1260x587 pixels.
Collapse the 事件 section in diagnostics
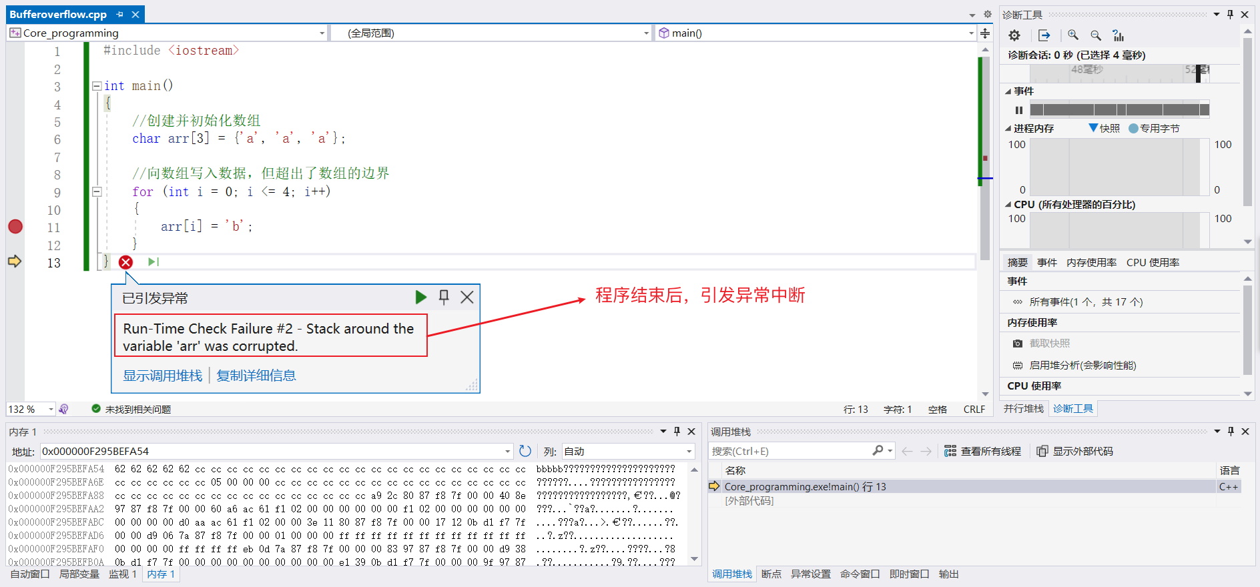point(1008,91)
